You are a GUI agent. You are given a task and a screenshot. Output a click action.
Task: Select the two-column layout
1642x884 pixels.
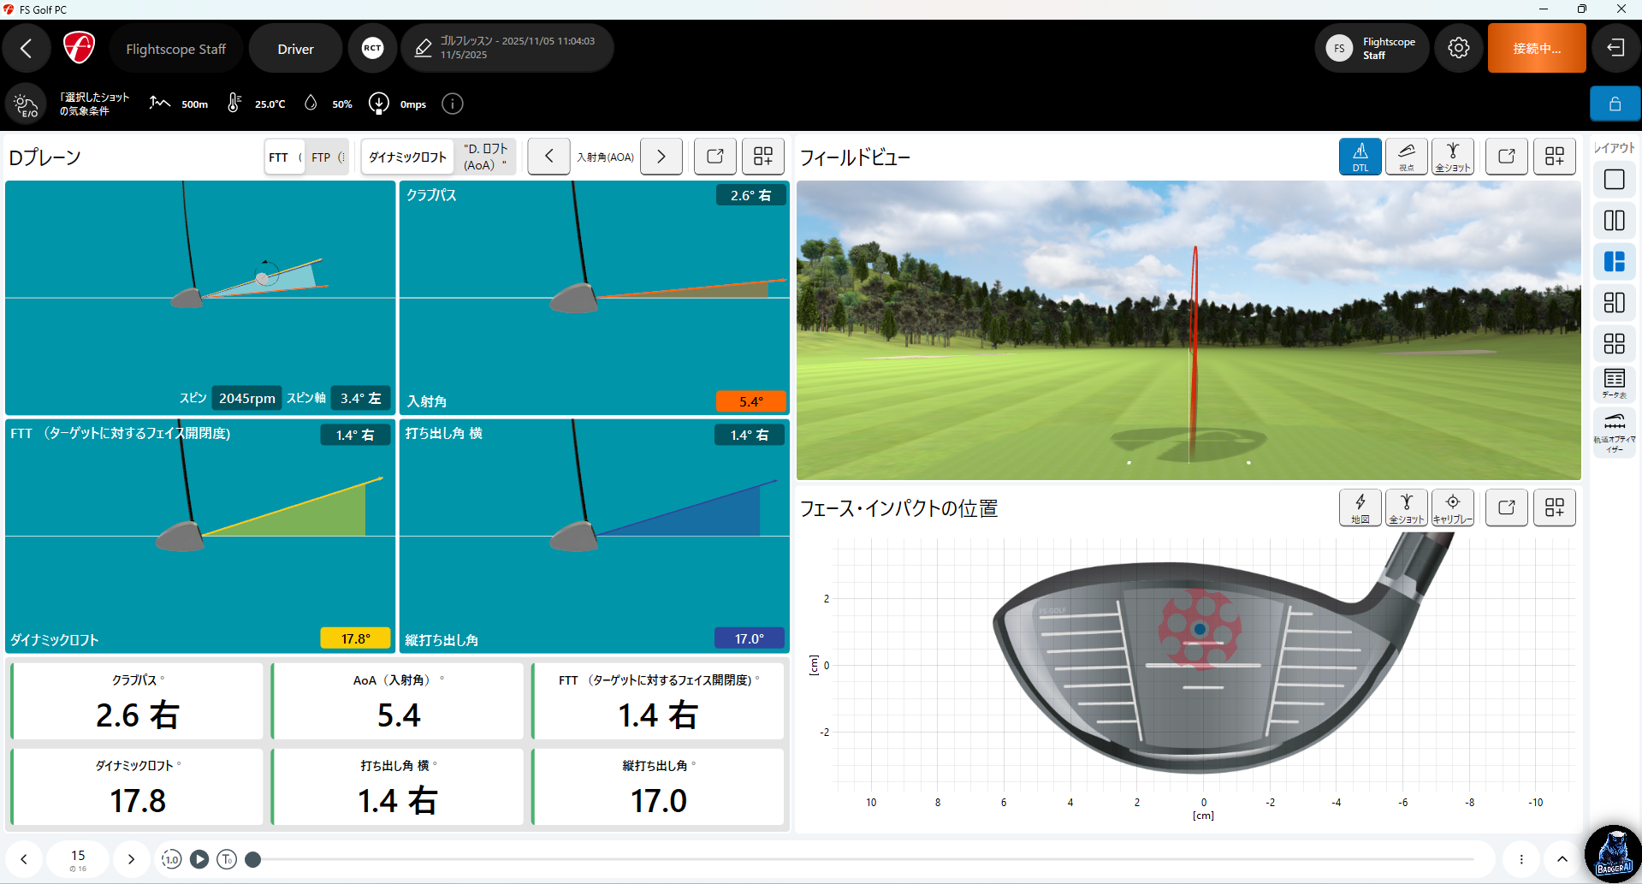[1615, 221]
